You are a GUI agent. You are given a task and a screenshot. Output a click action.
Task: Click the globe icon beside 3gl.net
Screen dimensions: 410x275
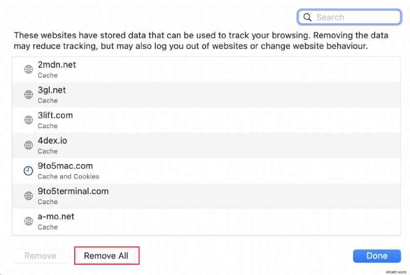coord(29,94)
